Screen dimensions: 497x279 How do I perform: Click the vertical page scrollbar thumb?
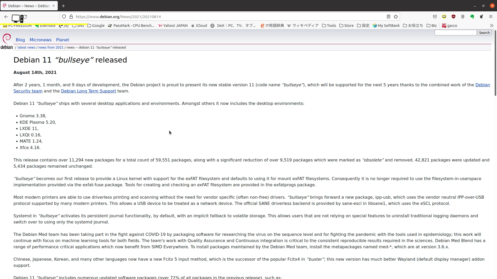point(495,63)
